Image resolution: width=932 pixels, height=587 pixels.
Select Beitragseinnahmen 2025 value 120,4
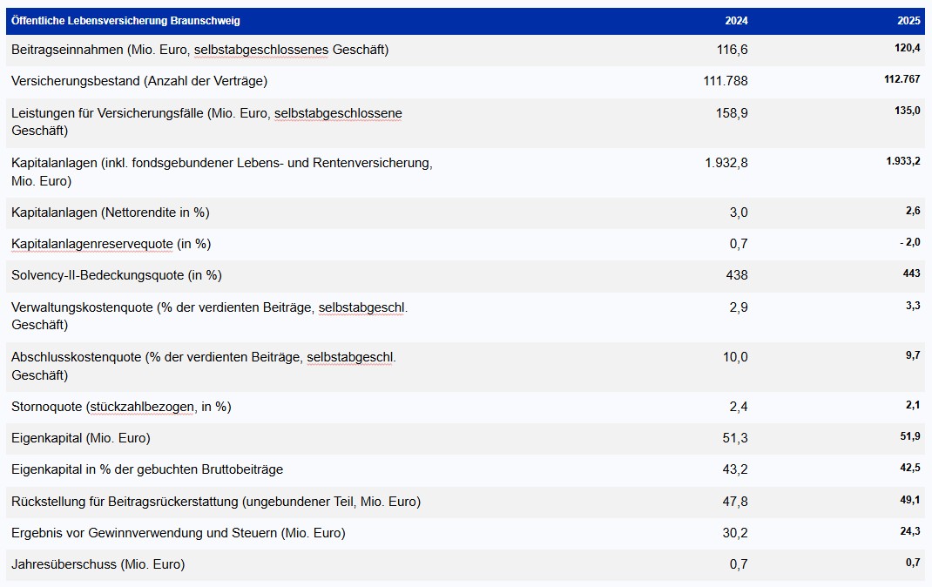coord(908,48)
